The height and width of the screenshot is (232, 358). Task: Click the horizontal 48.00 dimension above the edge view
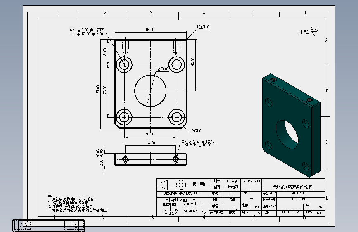coord(151,143)
